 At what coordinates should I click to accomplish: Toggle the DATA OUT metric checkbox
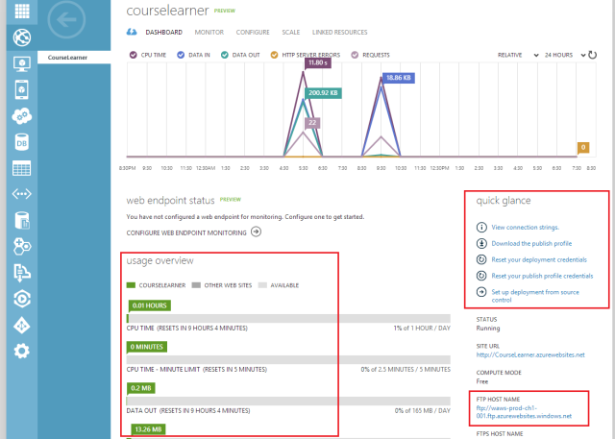224,55
